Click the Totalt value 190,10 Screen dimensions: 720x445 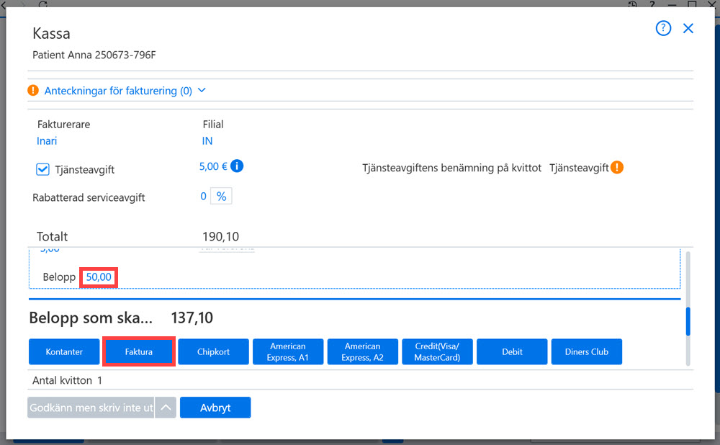[x=221, y=236]
